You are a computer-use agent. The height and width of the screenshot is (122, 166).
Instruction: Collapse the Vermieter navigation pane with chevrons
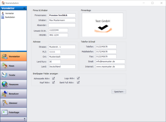(24, 8)
